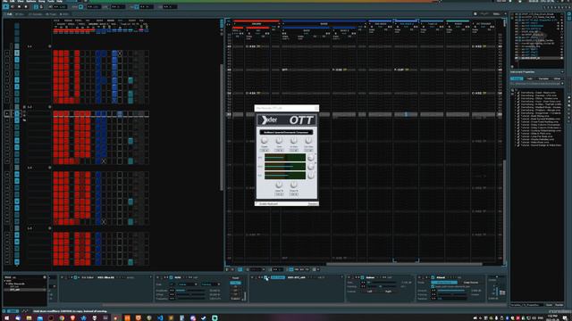The height and width of the screenshot is (321, 572).
Task: Toggle the transport record/edit mode button
Action: 26,6
